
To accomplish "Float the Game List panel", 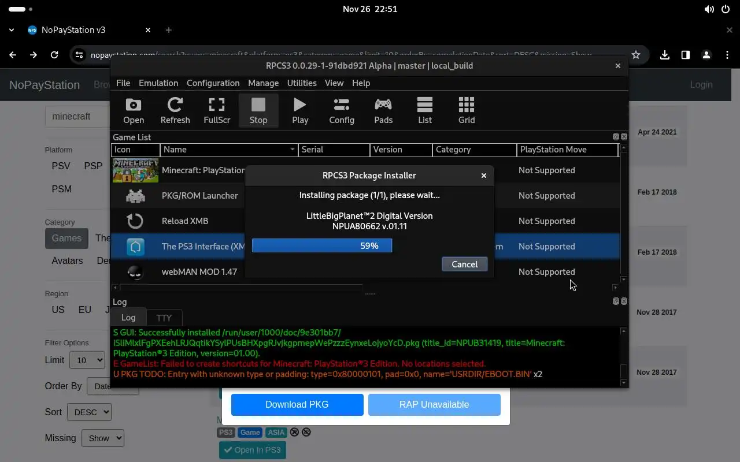I will pyautogui.click(x=616, y=137).
